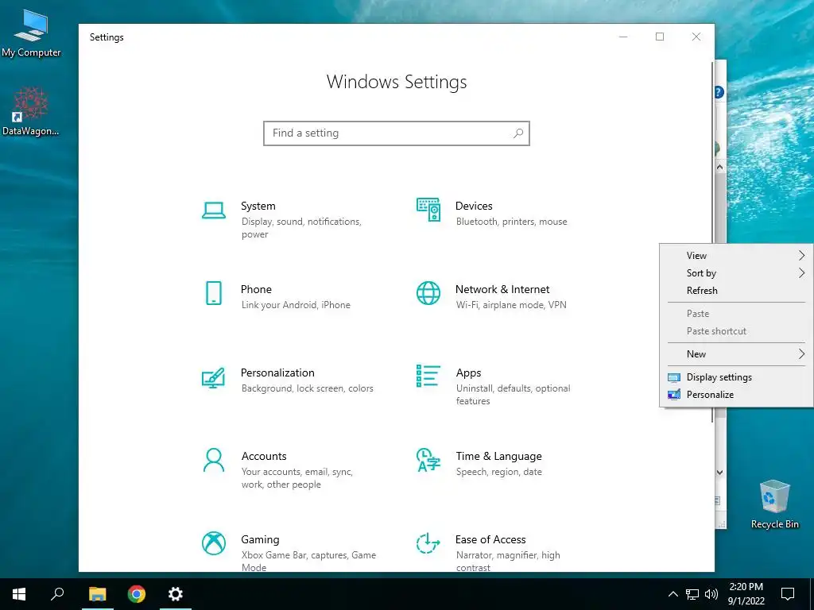Maximize the Settings window
This screenshot has width=814, height=610.
pos(660,37)
